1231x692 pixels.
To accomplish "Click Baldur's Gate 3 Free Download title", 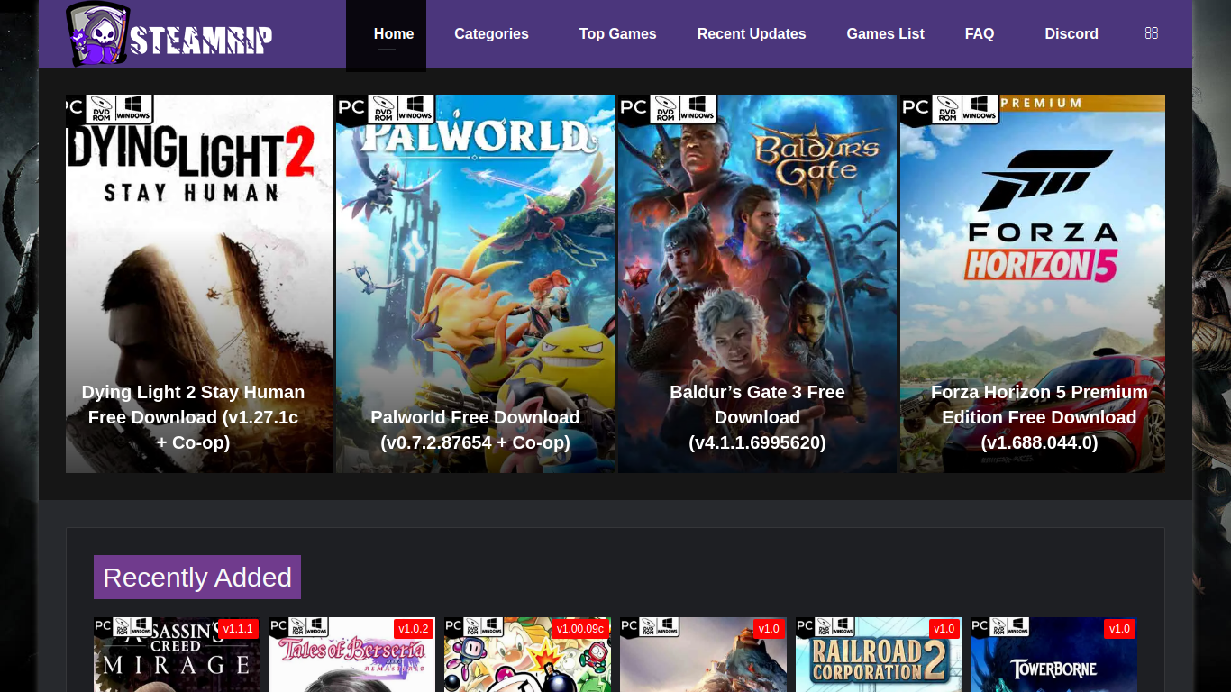I will 757,417.
